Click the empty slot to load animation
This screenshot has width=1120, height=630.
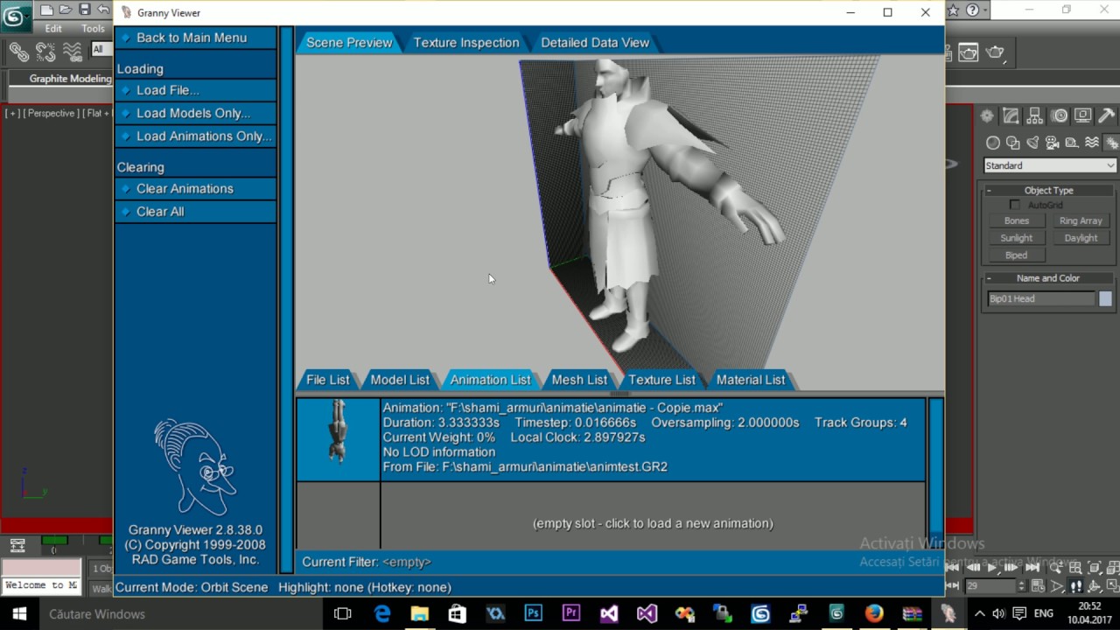653,523
